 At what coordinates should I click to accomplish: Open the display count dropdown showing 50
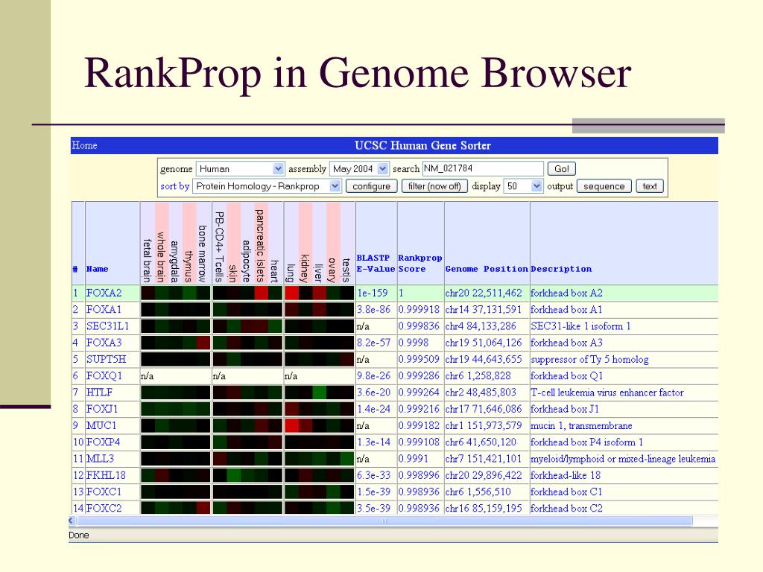click(523, 186)
